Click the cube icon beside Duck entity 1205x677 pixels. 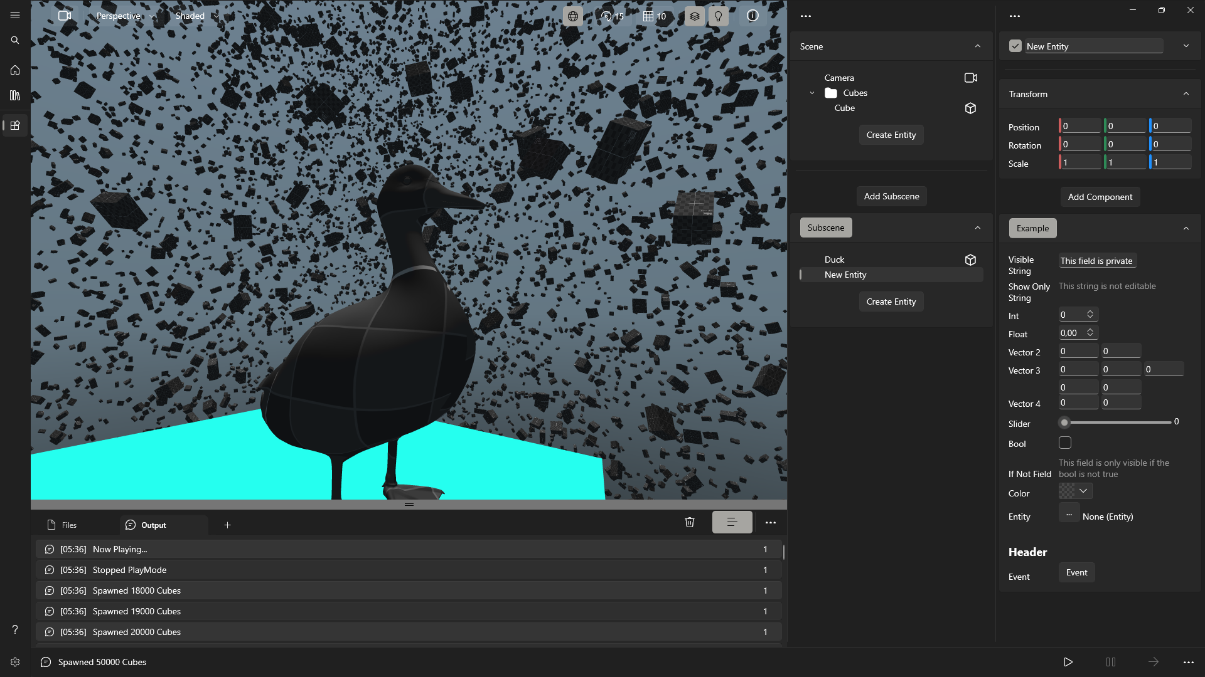tap(970, 260)
